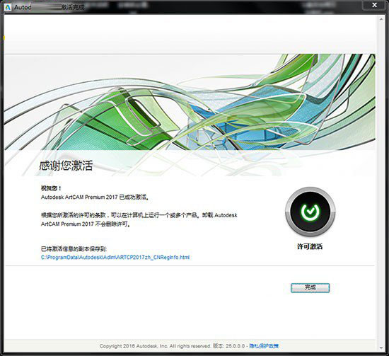Click the green license activated checkmark icon
The image size is (389, 356).
(310, 212)
